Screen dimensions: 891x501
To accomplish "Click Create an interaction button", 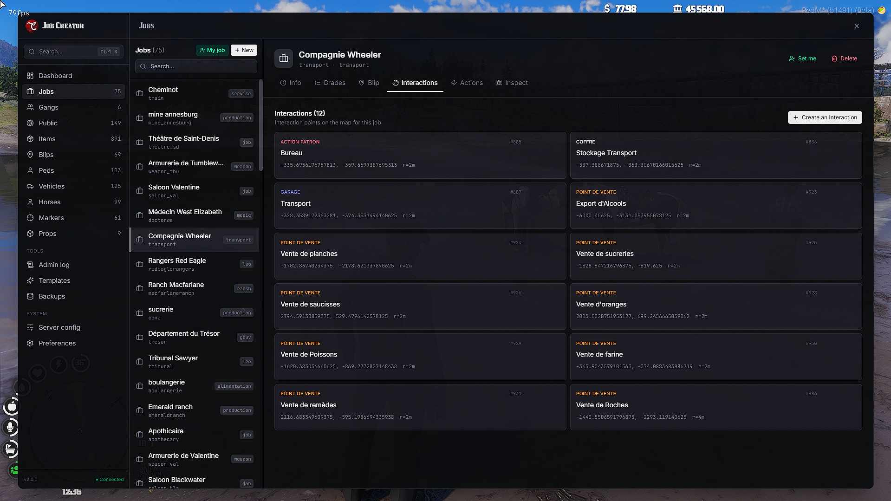I will coord(825,117).
